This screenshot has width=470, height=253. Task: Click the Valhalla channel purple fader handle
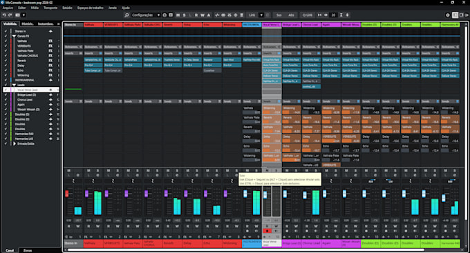[x=86, y=194]
